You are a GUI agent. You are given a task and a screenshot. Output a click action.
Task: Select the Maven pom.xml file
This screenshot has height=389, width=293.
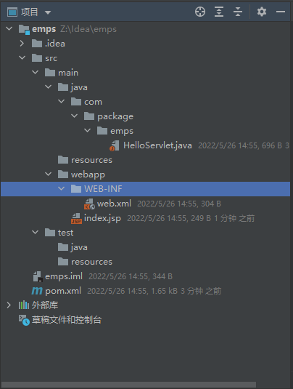tap(63, 291)
